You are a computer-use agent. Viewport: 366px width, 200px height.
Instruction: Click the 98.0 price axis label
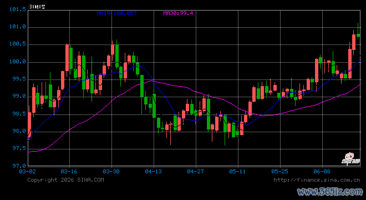[19, 131]
